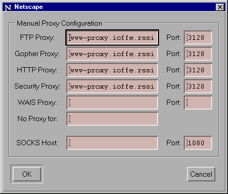Focus the HTTP Proxy port field
Viewport: 228px width, 194px height.
pos(198,70)
